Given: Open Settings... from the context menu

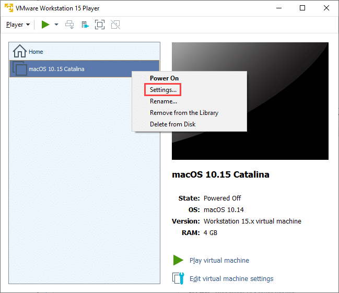Looking at the screenshot, I should point(163,90).
